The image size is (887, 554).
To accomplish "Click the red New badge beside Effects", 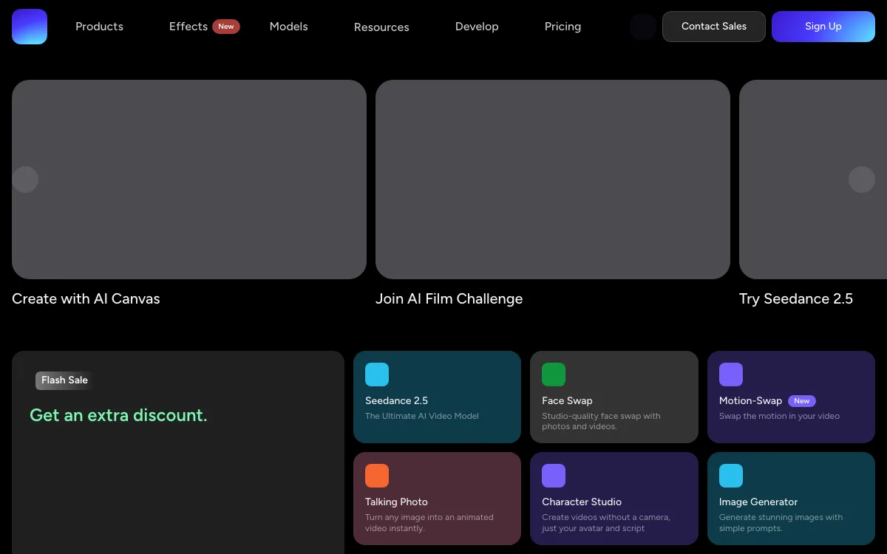I will [x=226, y=27].
